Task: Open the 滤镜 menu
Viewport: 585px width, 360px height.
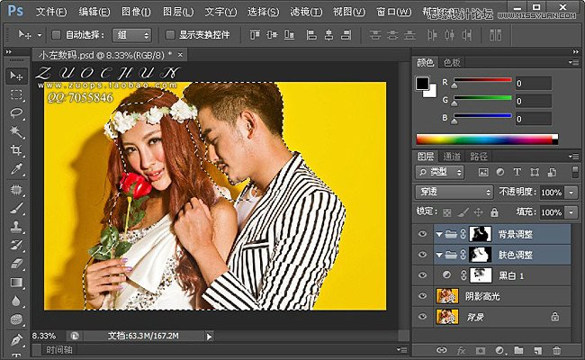Action: (306, 12)
